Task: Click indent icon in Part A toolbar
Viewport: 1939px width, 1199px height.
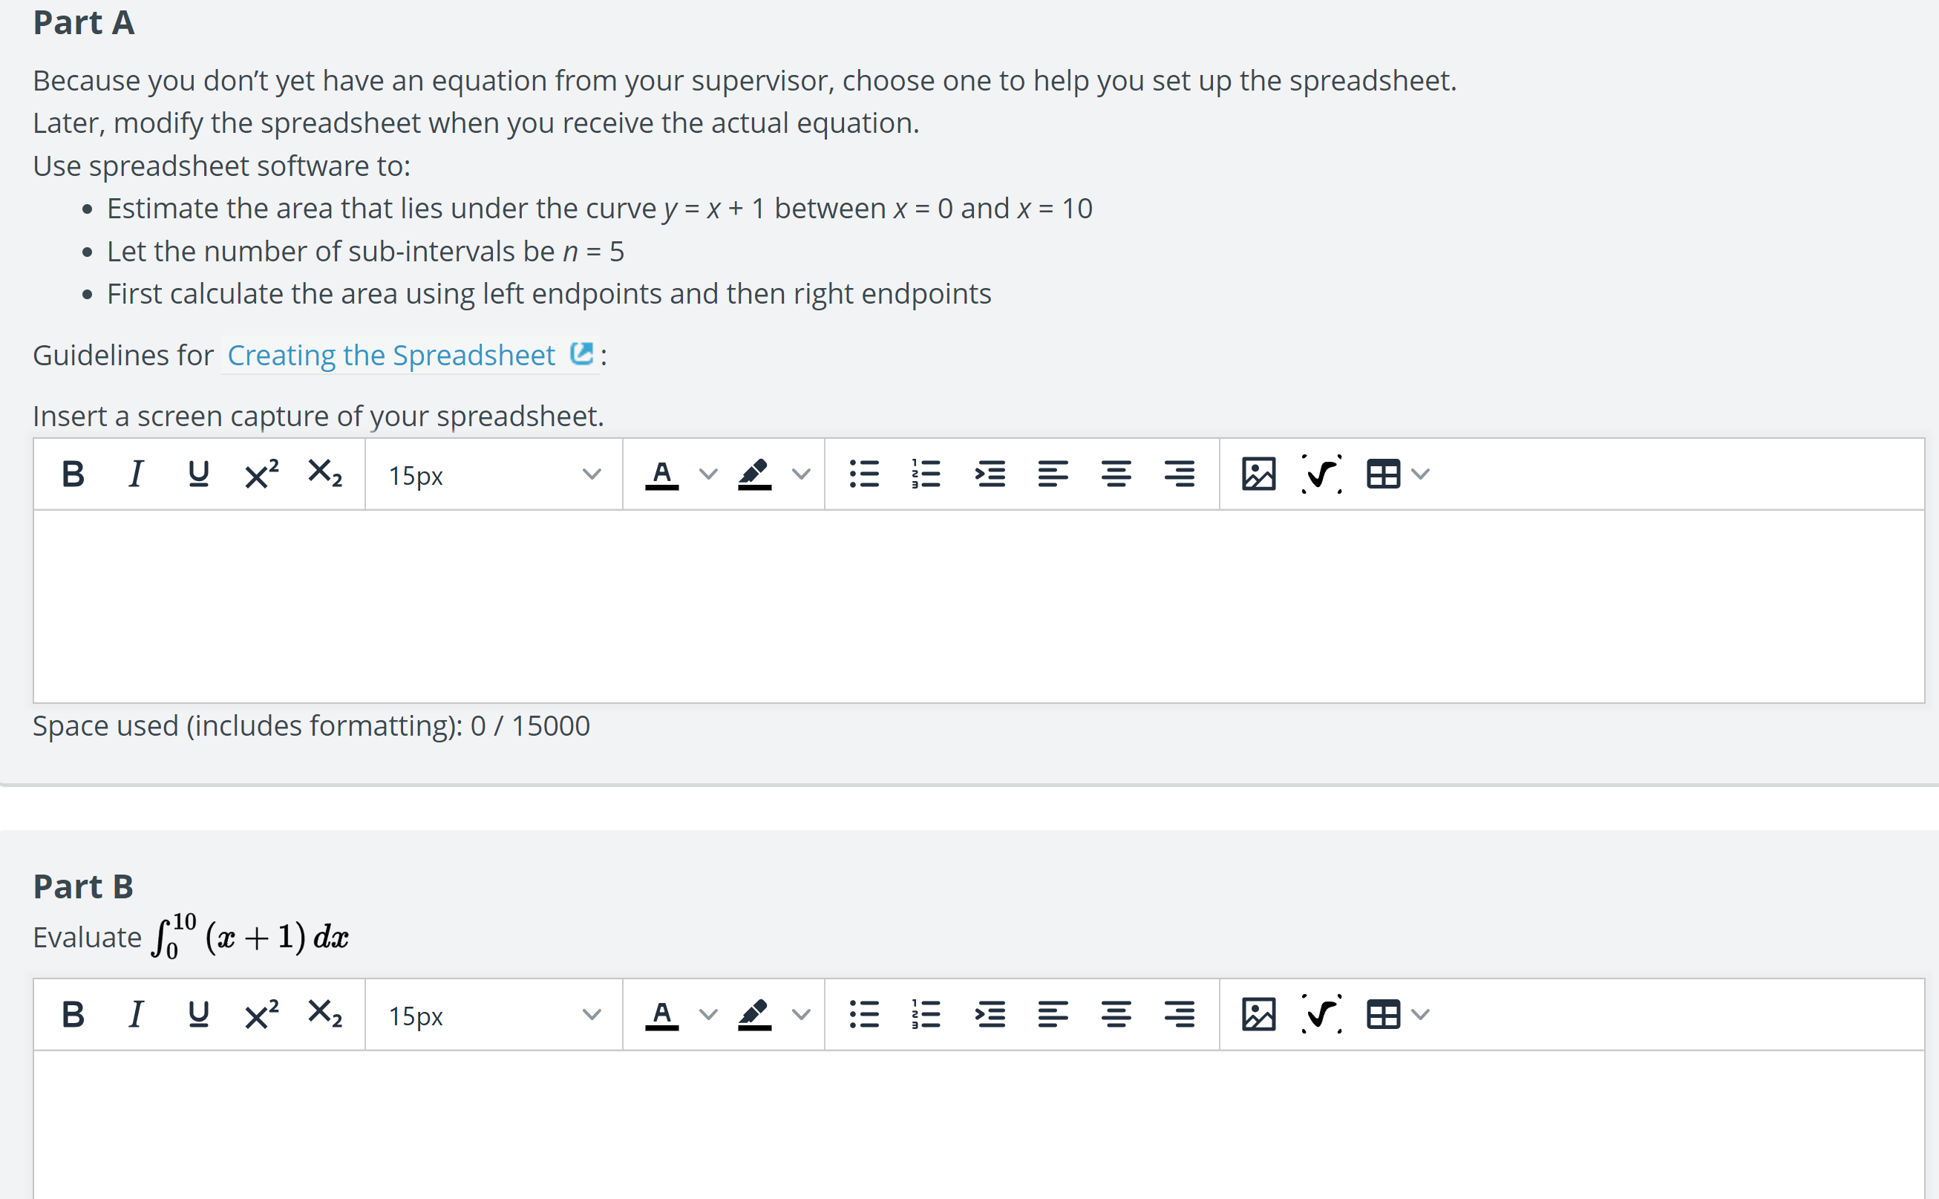Action: point(990,474)
